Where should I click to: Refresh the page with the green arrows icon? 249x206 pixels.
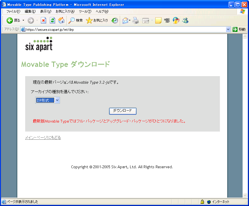[x=52, y=20]
